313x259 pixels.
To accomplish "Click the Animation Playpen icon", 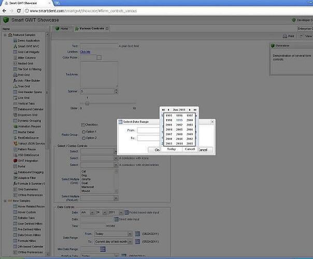I will (x=15, y=126).
